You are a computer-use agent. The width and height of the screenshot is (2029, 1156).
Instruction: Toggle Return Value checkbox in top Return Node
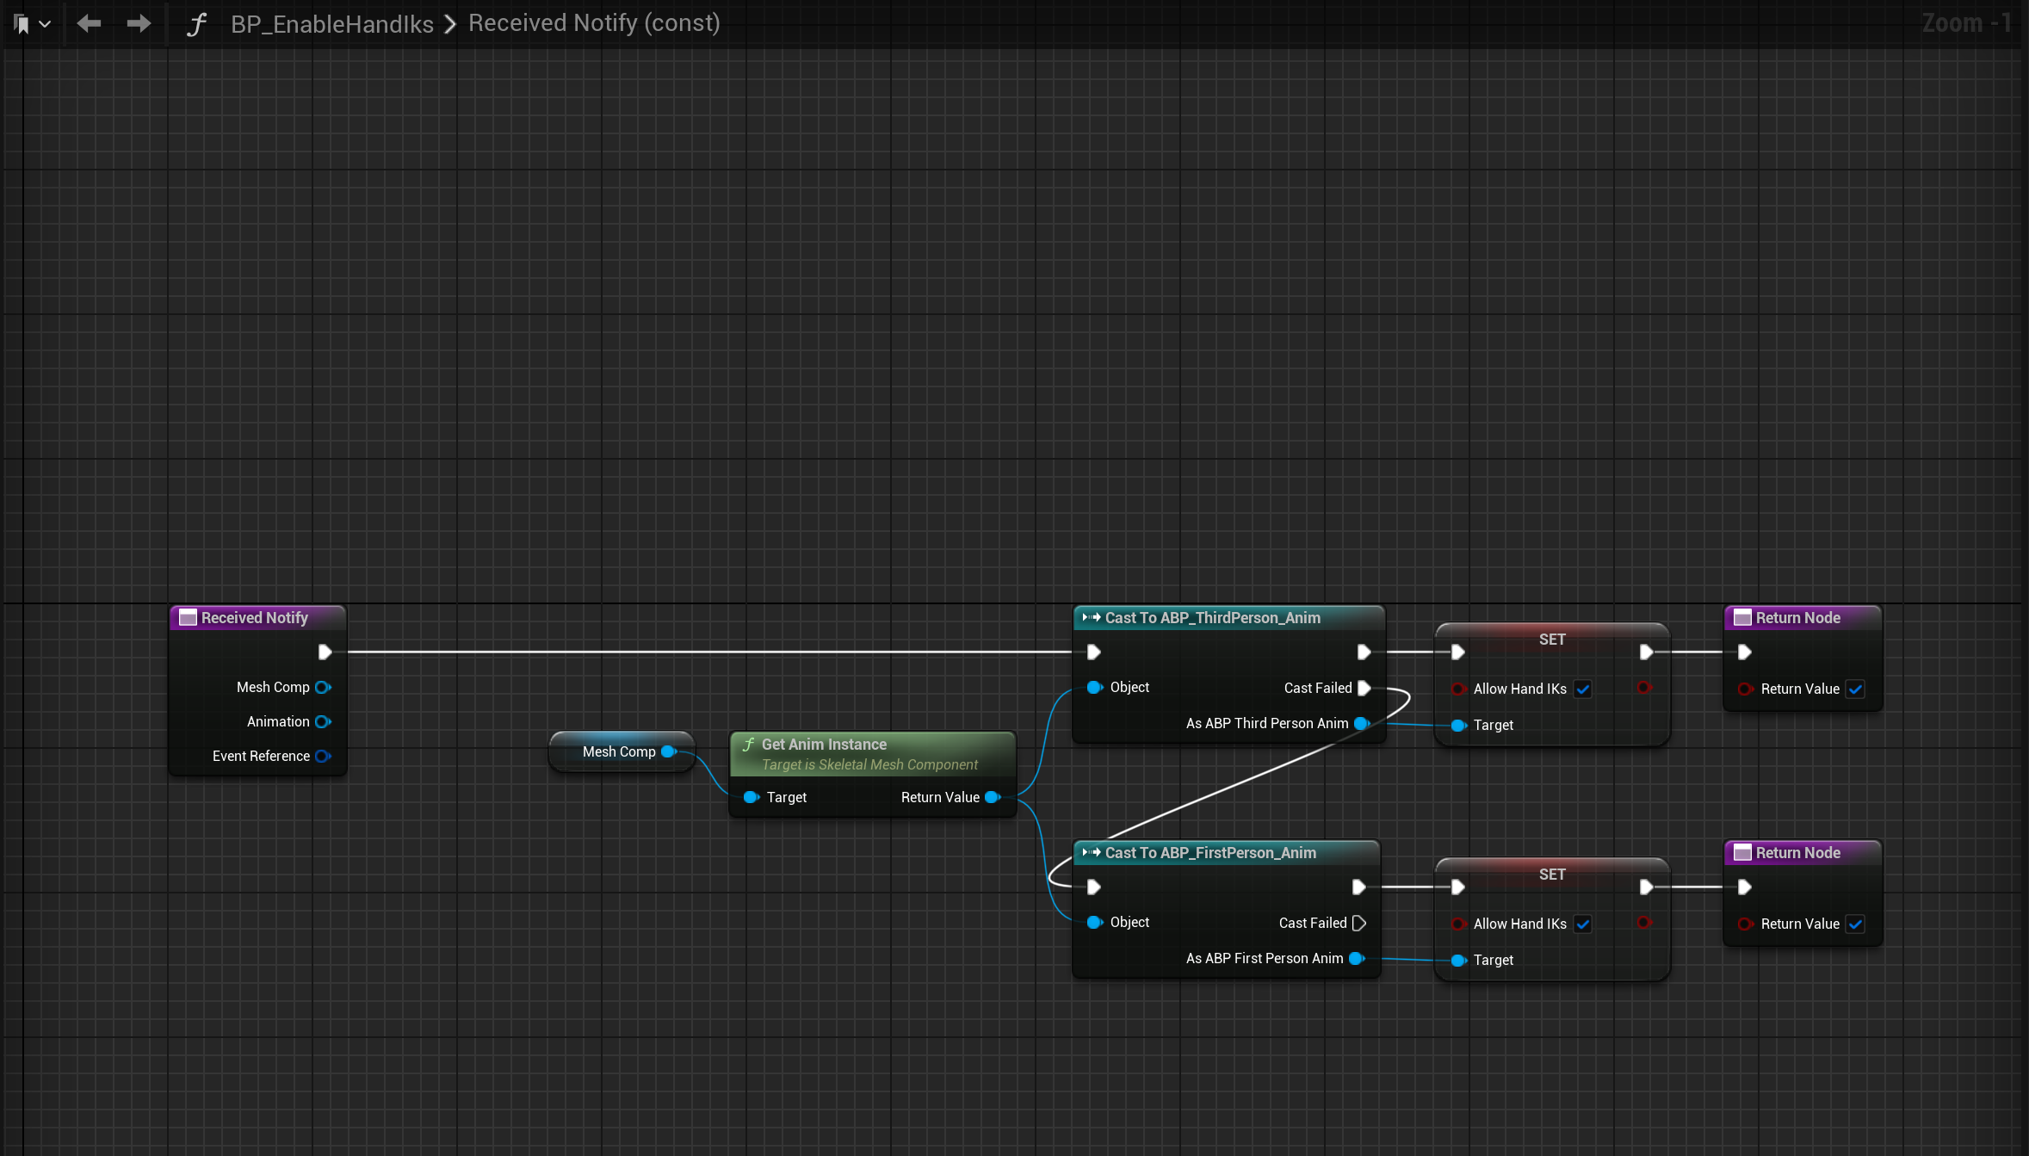pos(1855,689)
